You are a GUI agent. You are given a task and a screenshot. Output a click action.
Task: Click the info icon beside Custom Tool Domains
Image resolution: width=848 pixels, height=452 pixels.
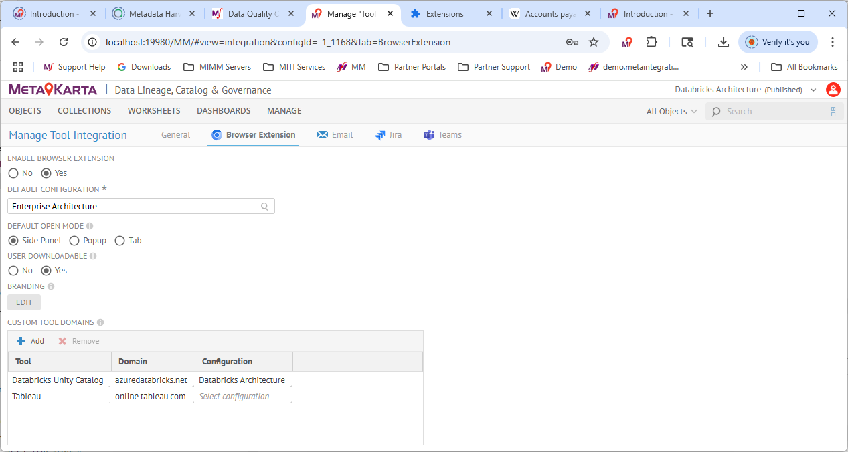pyautogui.click(x=100, y=322)
